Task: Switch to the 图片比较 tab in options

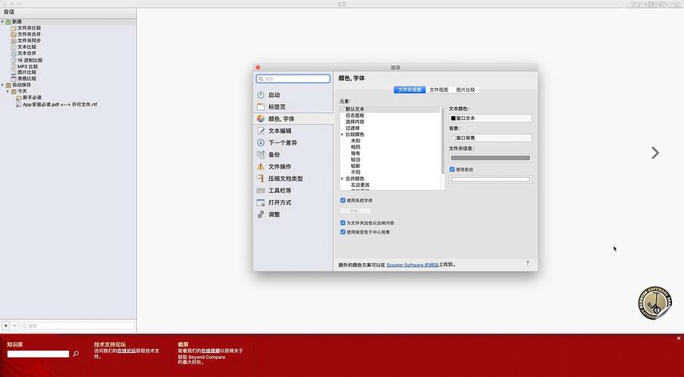Action: [x=466, y=90]
